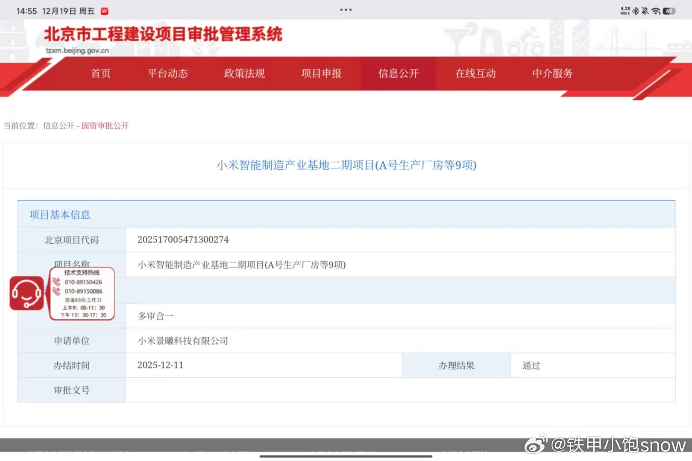
Task: Click the project name value in the table
Action: click(x=242, y=265)
